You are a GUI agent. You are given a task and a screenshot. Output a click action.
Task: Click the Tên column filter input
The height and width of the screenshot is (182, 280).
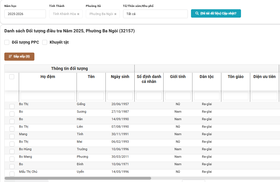click(x=91, y=96)
